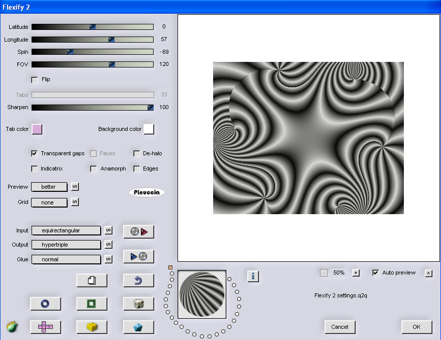Open the Glue 'normal' dropdown
441x340 pixels.
point(66,259)
